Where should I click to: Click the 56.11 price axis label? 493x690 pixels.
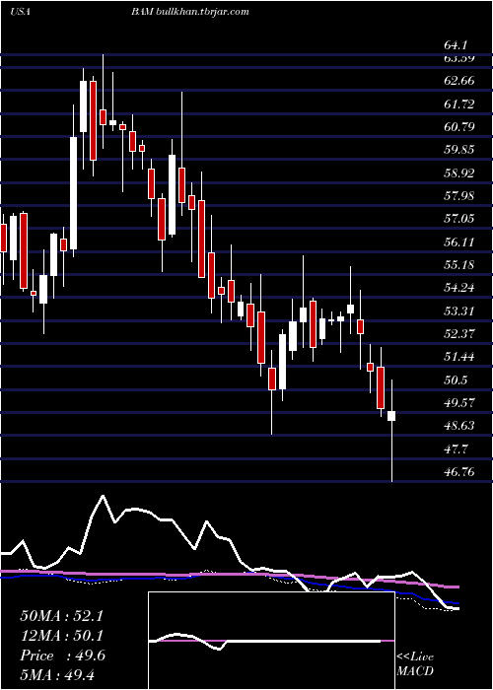click(459, 241)
